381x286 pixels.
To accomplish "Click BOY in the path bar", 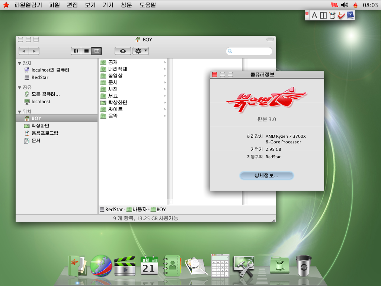I will click(x=158, y=209).
